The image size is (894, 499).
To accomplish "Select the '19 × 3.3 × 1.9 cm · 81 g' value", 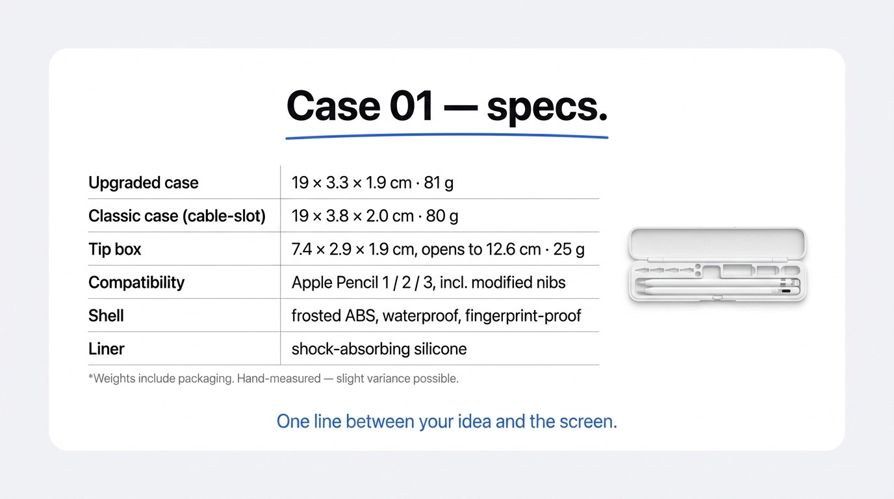I will (372, 183).
